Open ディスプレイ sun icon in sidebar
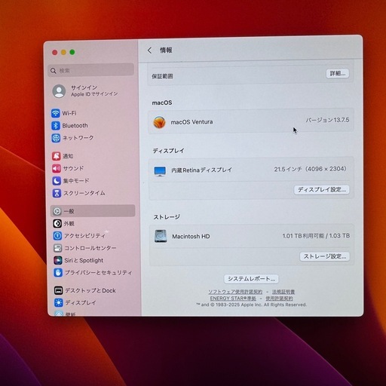The width and height of the screenshot is (386, 386). 59,302
